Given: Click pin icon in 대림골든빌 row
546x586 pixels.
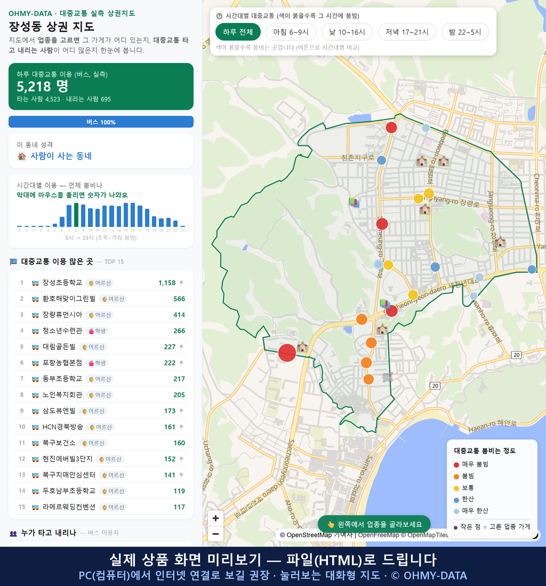Looking at the screenshot, I should coord(181,347).
